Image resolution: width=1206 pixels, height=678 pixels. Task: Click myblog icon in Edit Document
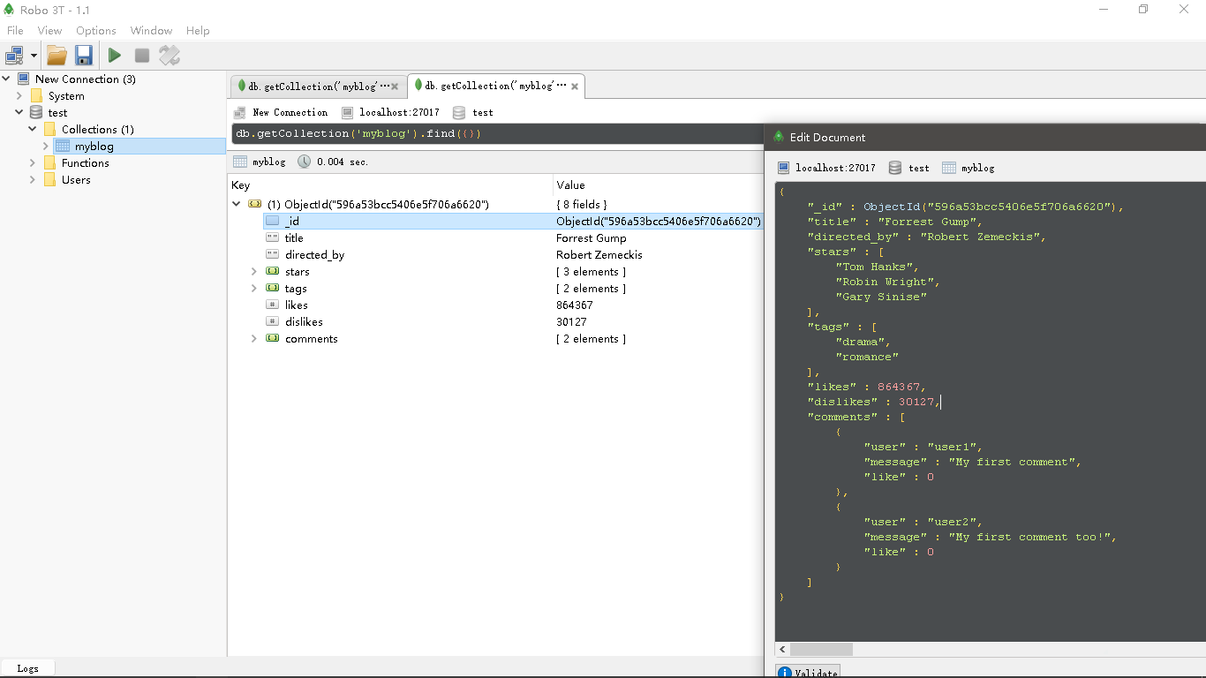point(949,168)
